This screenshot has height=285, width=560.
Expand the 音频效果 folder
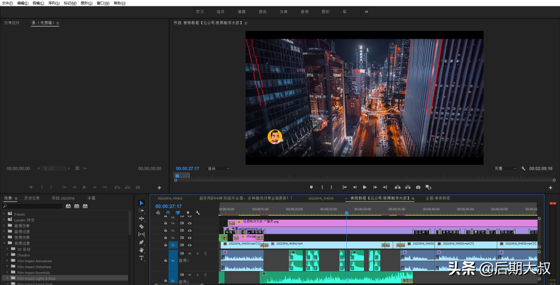[4, 226]
